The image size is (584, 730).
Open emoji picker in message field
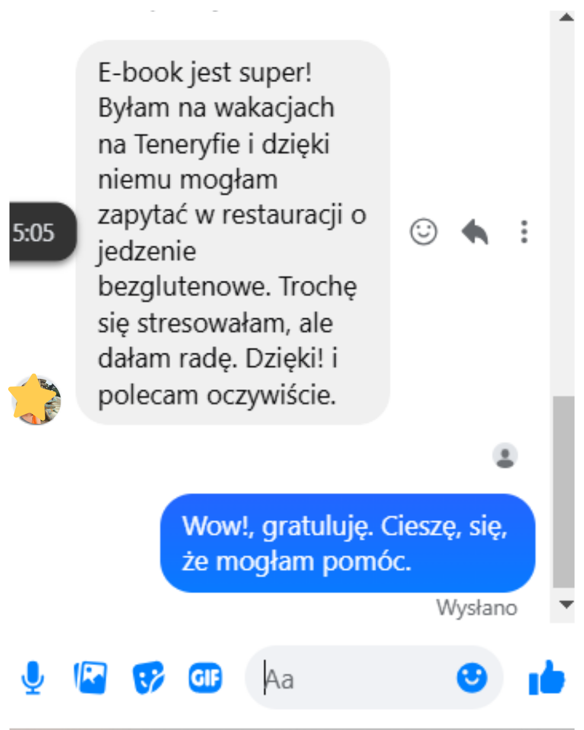click(x=472, y=678)
